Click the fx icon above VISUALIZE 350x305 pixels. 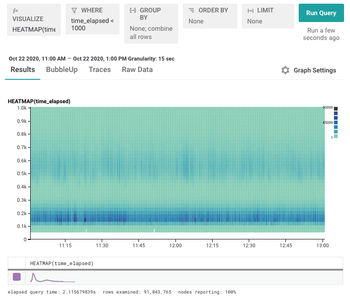click(x=15, y=10)
